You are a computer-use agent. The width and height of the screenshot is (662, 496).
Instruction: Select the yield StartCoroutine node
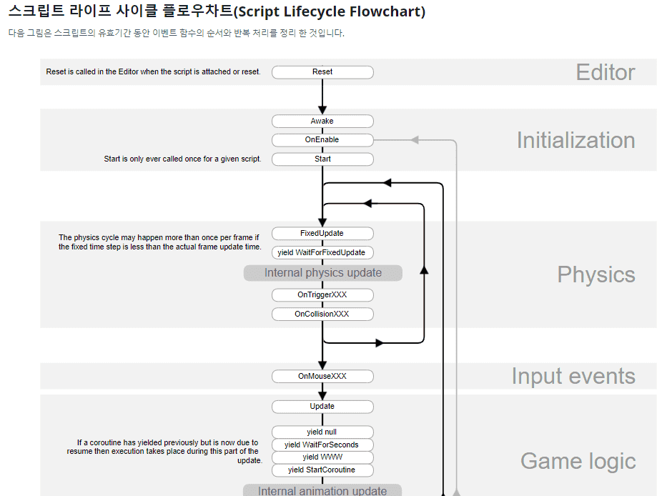[322, 470]
